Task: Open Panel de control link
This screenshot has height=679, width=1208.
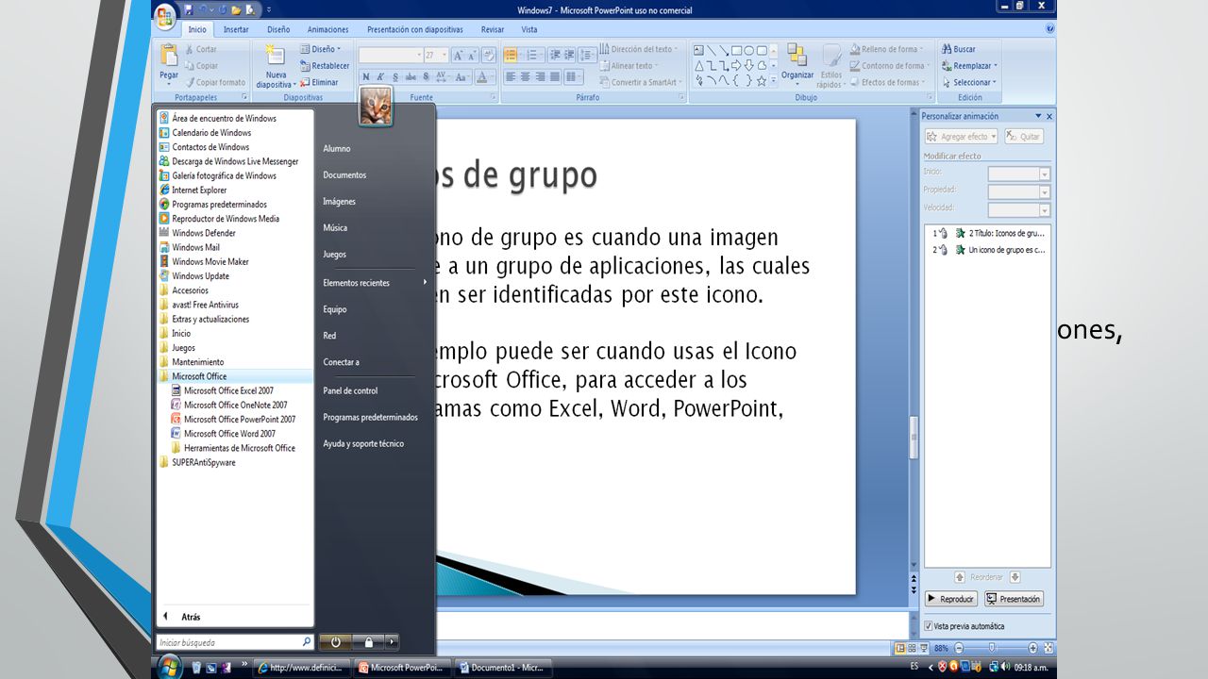Action: click(x=350, y=390)
